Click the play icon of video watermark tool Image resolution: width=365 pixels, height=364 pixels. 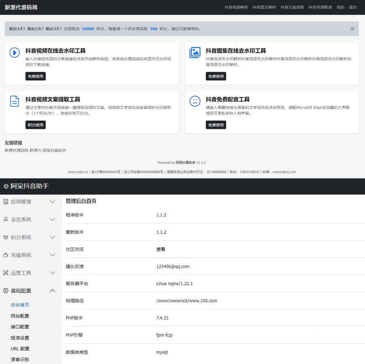coord(15,53)
